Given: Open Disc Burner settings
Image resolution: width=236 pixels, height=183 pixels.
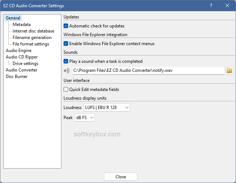Looking at the screenshot, I should tap(17, 77).
